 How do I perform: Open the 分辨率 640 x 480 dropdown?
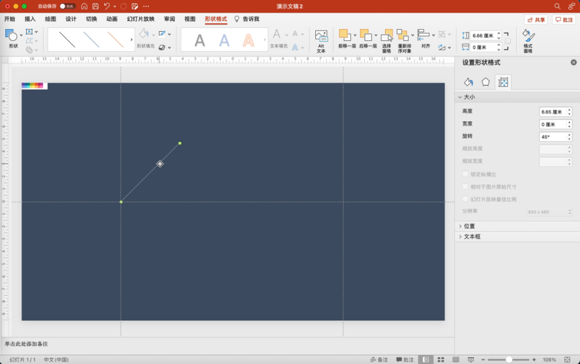(x=549, y=212)
